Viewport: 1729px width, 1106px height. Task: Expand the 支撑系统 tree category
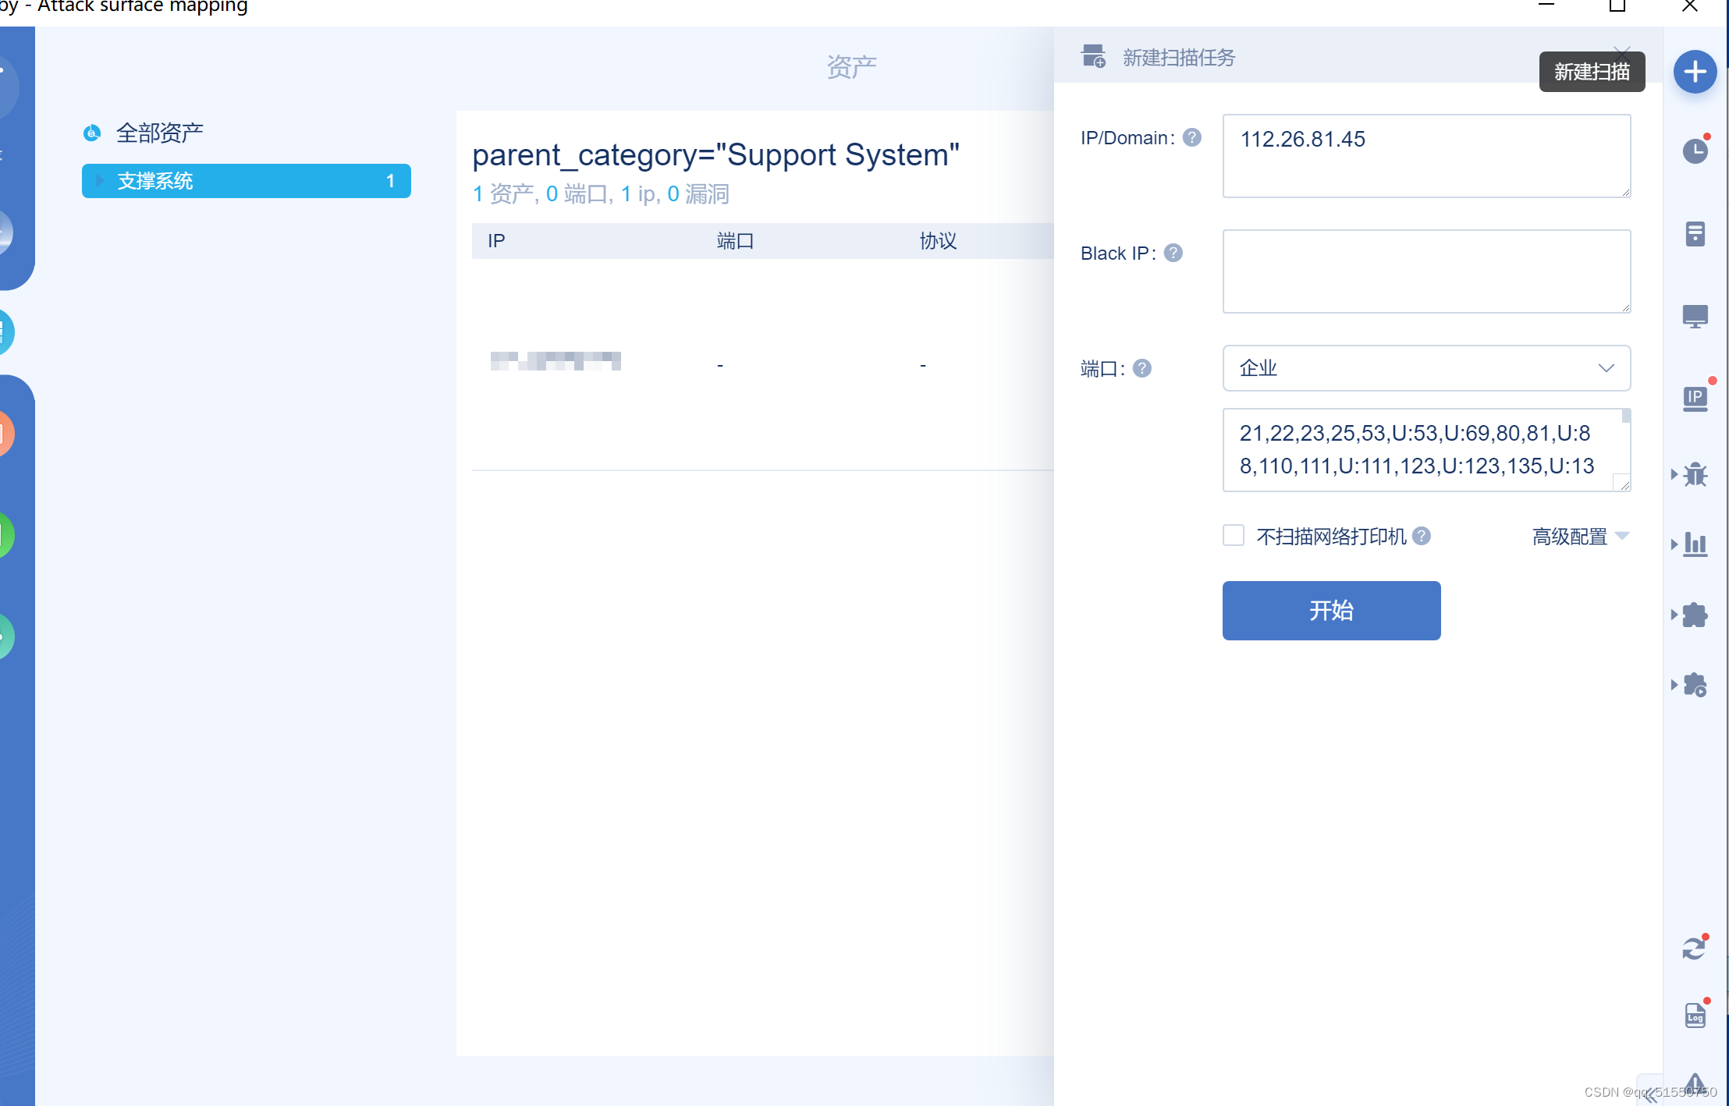pos(100,181)
